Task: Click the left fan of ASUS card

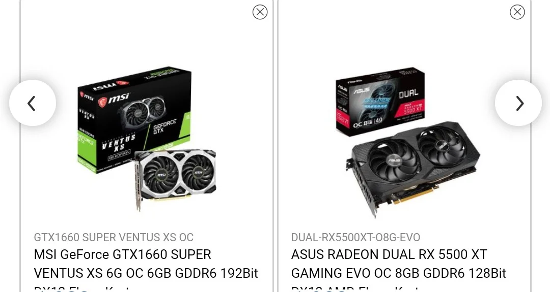Action: [394, 160]
